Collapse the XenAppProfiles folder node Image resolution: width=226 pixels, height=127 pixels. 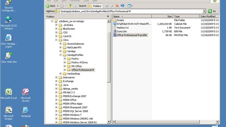point(60,55)
